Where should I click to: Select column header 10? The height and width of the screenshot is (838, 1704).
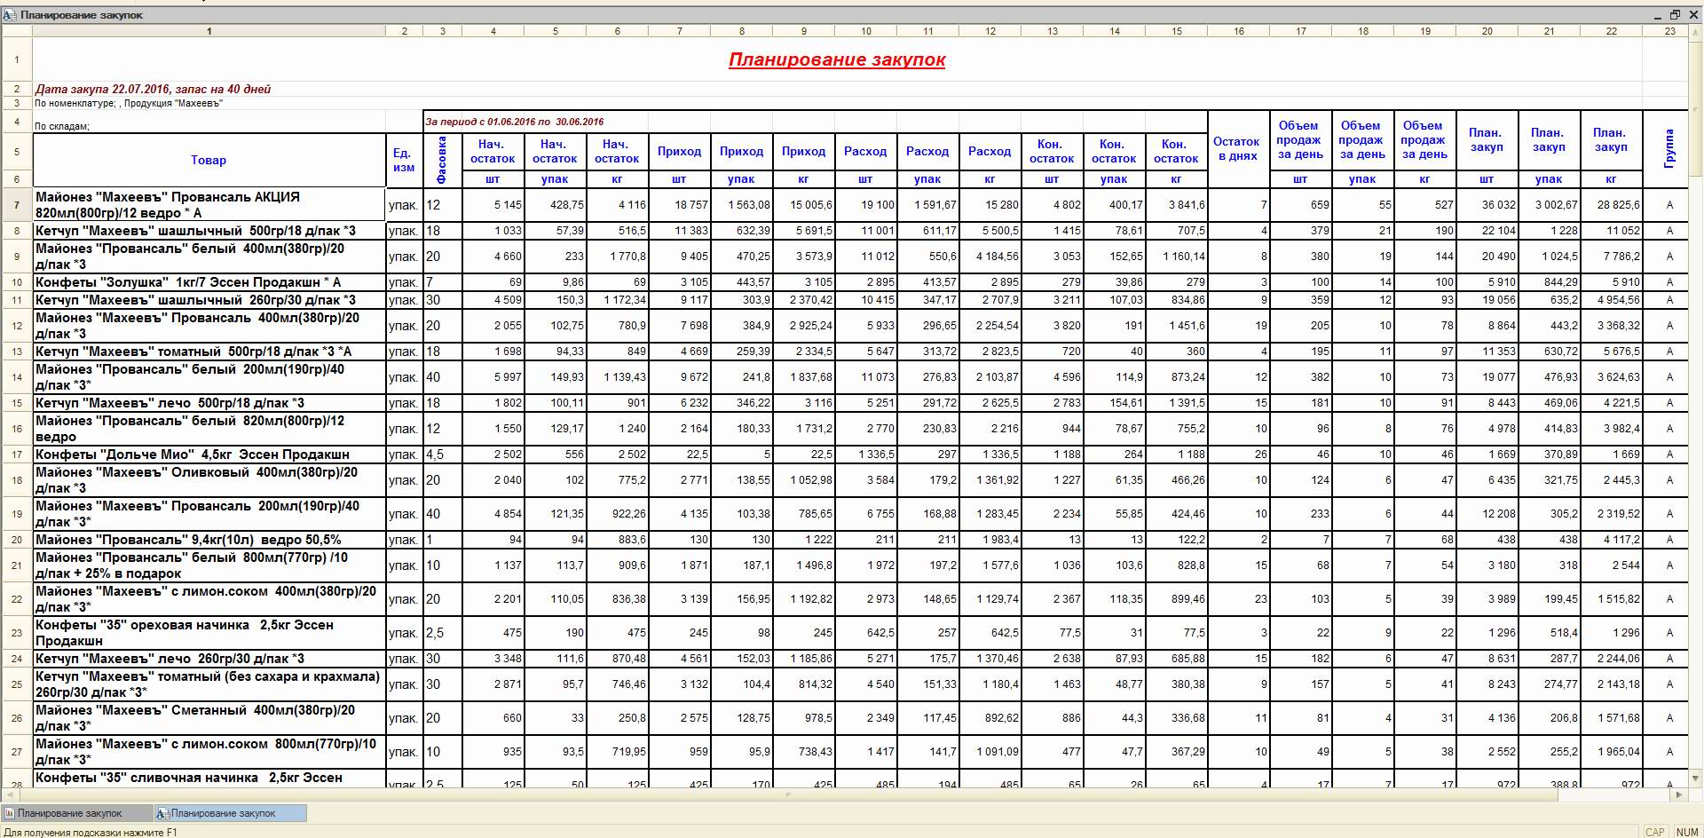866,31
